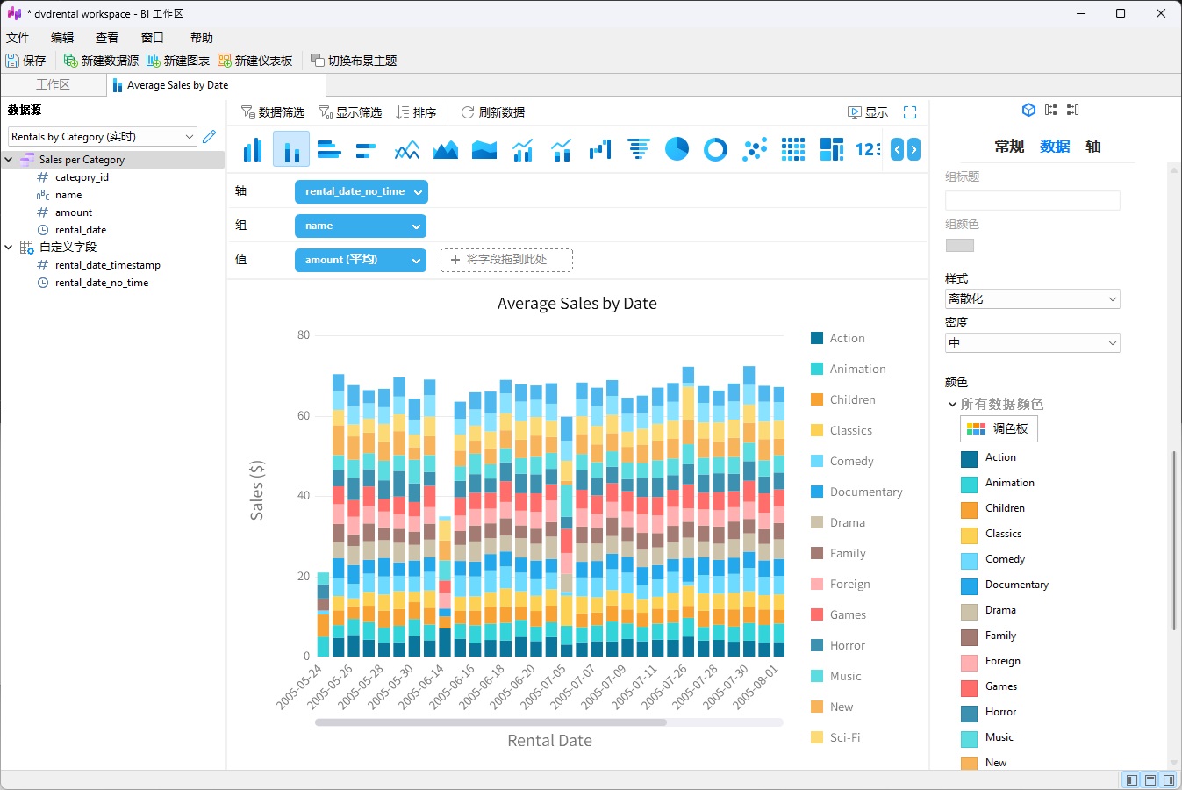Choose the scatter plot chart type
This screenshot has width=1182, height=790.
click(x=754, y=149)
